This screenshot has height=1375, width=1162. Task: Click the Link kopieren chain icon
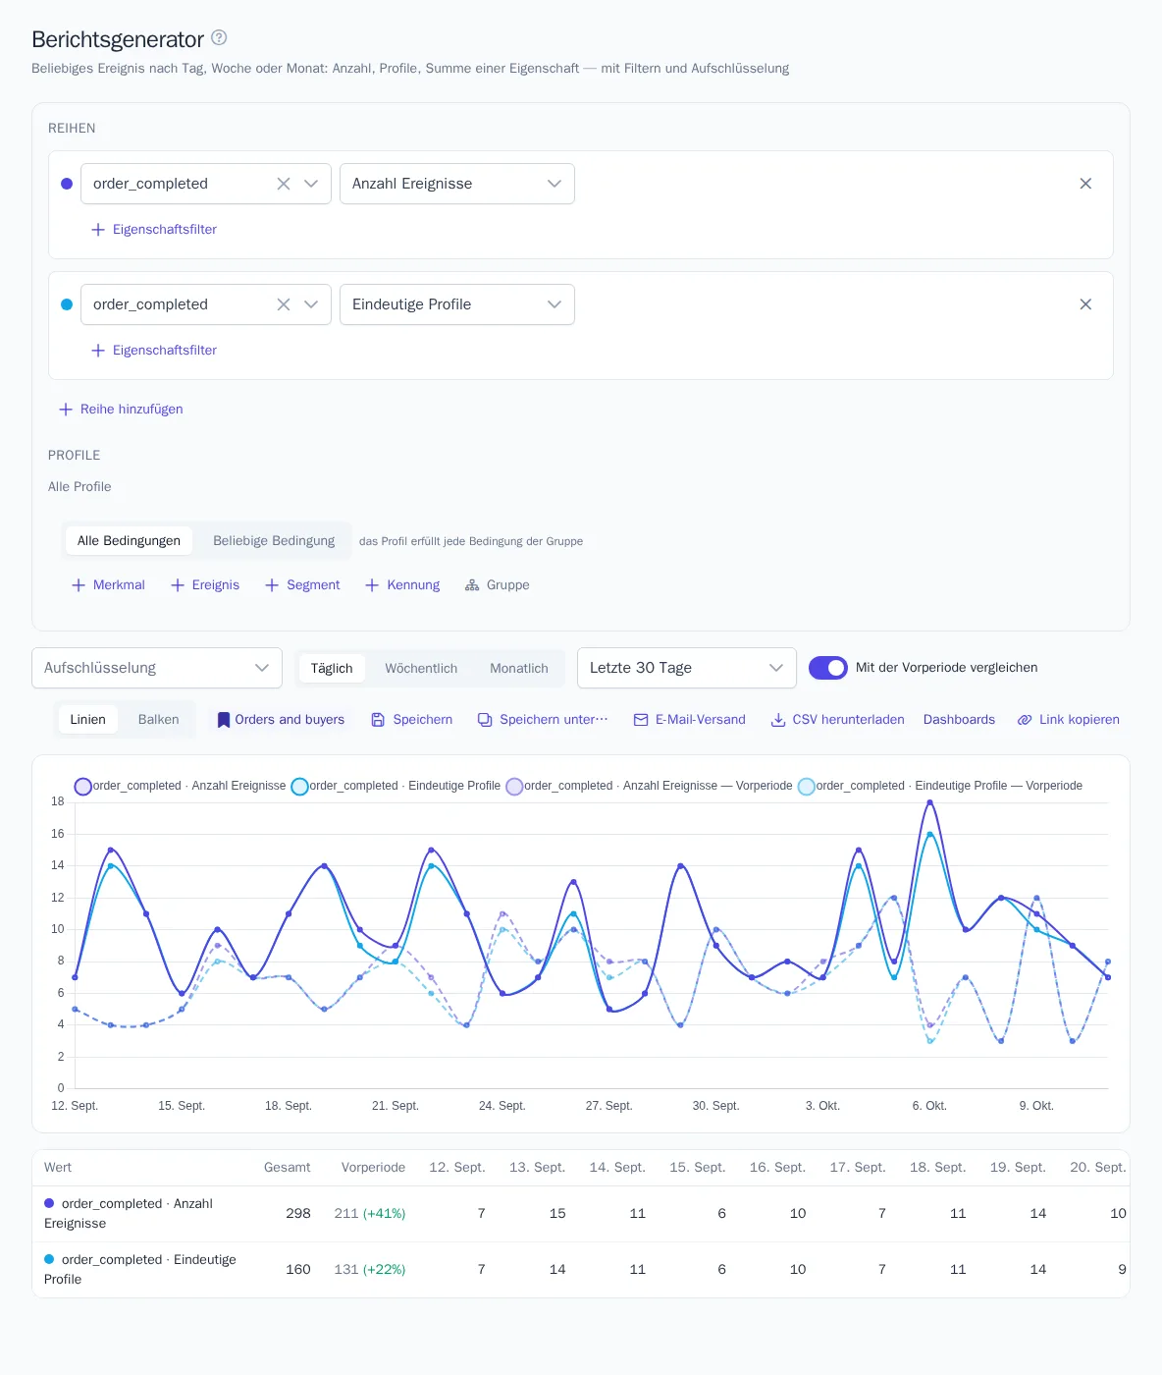[1025, 720]
